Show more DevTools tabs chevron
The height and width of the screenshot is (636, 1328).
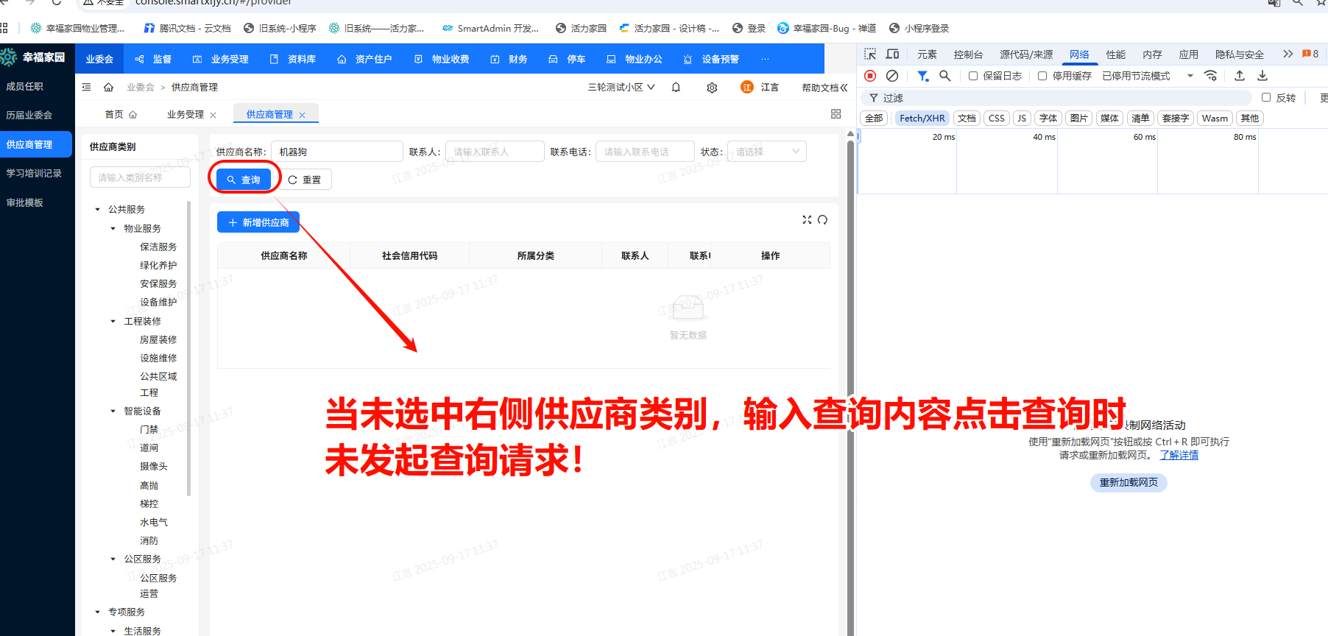click(x=1288, y=54)
